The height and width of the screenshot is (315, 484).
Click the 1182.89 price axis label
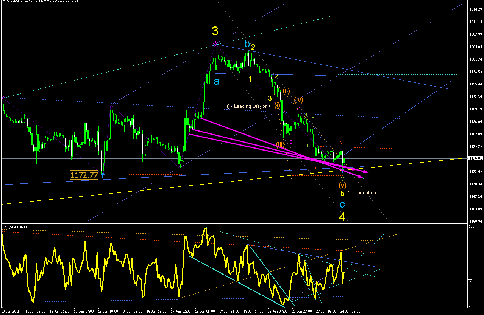[x=476, y=134]
